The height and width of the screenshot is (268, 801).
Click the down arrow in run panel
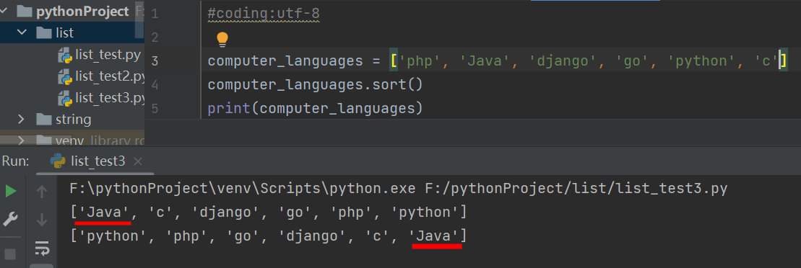42,220
